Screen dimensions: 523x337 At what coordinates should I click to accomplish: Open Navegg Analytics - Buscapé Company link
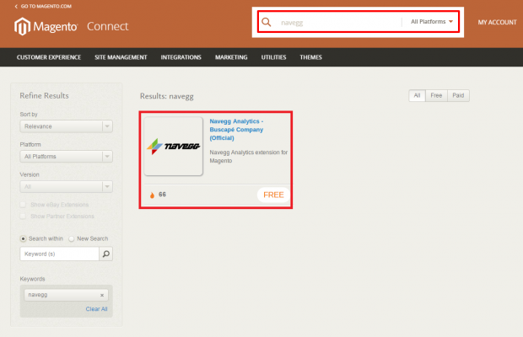pyautogui.click(x=236, y=130)
